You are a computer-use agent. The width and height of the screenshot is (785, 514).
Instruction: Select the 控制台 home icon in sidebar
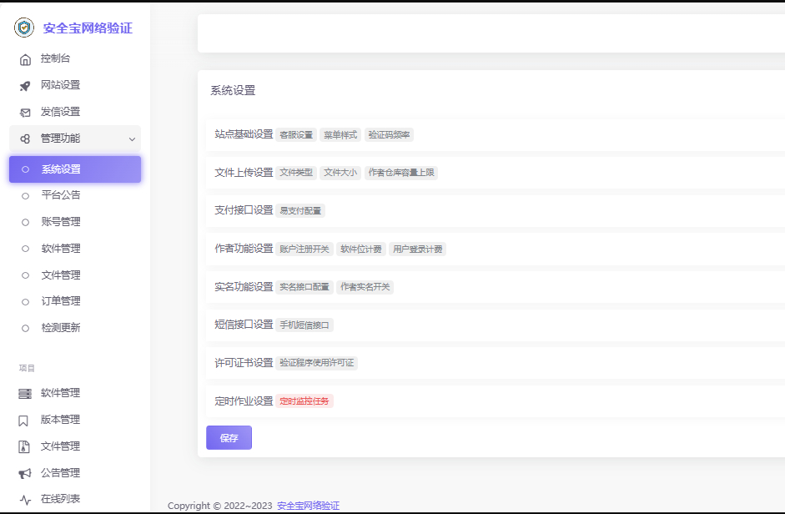point(25,58)
